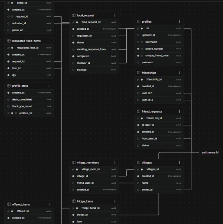
Task: Open the offered_items table three-dot menu
Action: [50, 204]
